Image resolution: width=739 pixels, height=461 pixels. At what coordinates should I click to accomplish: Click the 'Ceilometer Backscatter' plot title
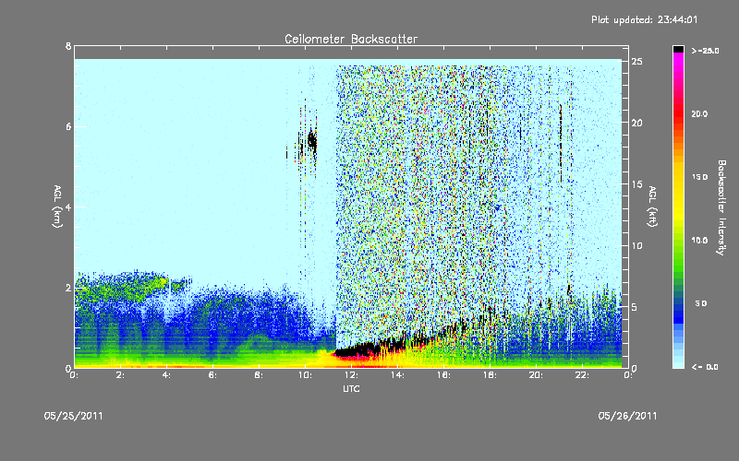[x=351, y=39]
